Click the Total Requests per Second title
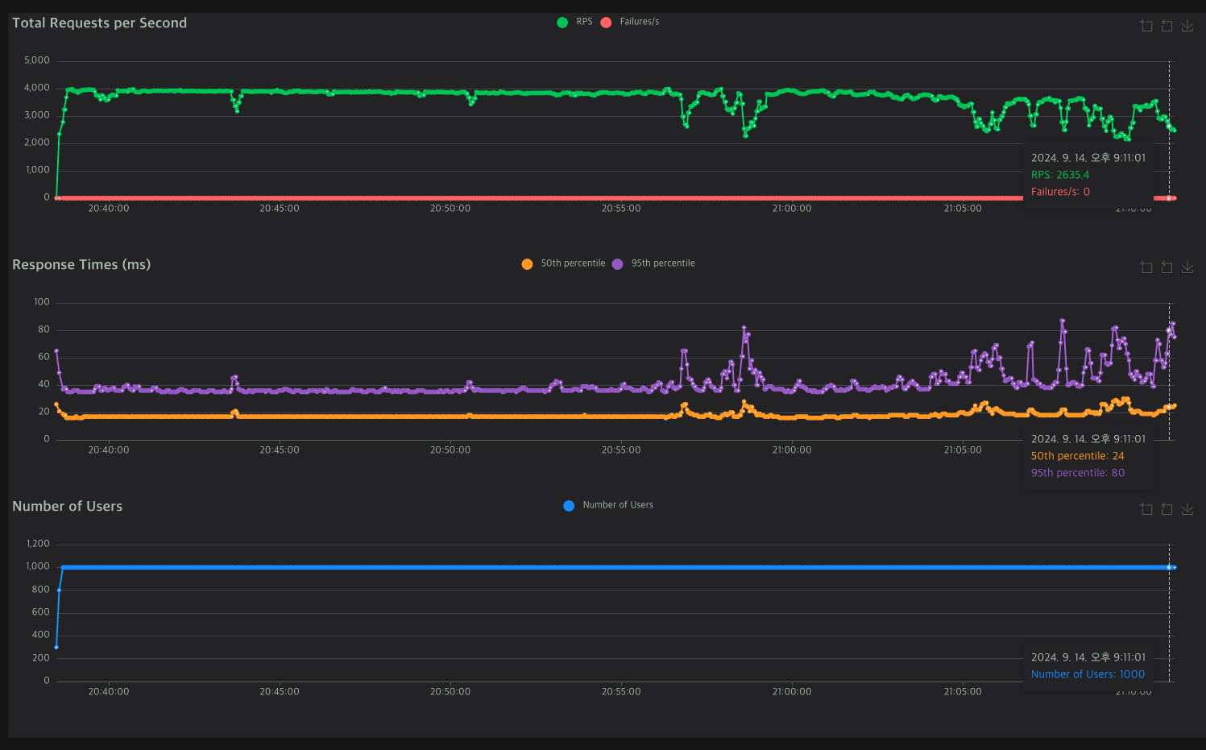Viewport: 1206px width, 750px height. point(99,23)
